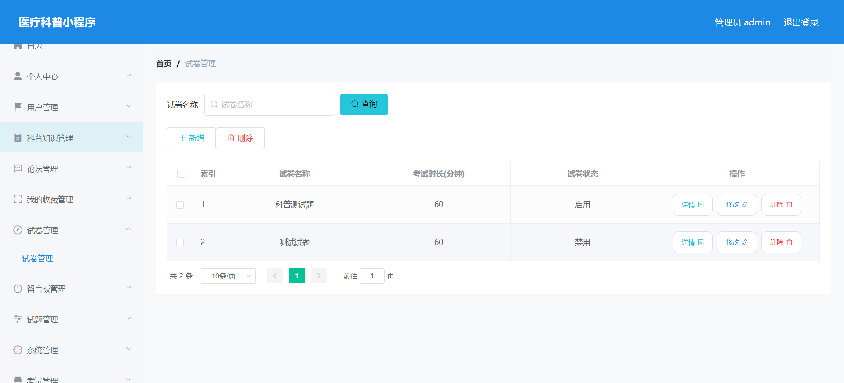Collapse the 试卷管理 menu chevron
The height and width of the screenshot is (383, 844).
pos(129,229)
